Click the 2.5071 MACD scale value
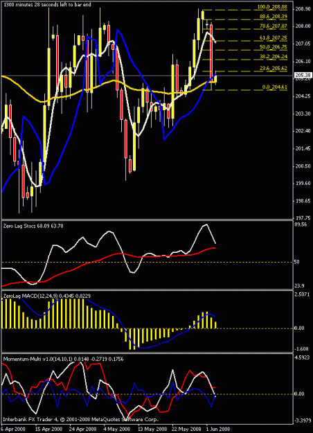Viewport: 313px width, 433px height. click(302, 294)
